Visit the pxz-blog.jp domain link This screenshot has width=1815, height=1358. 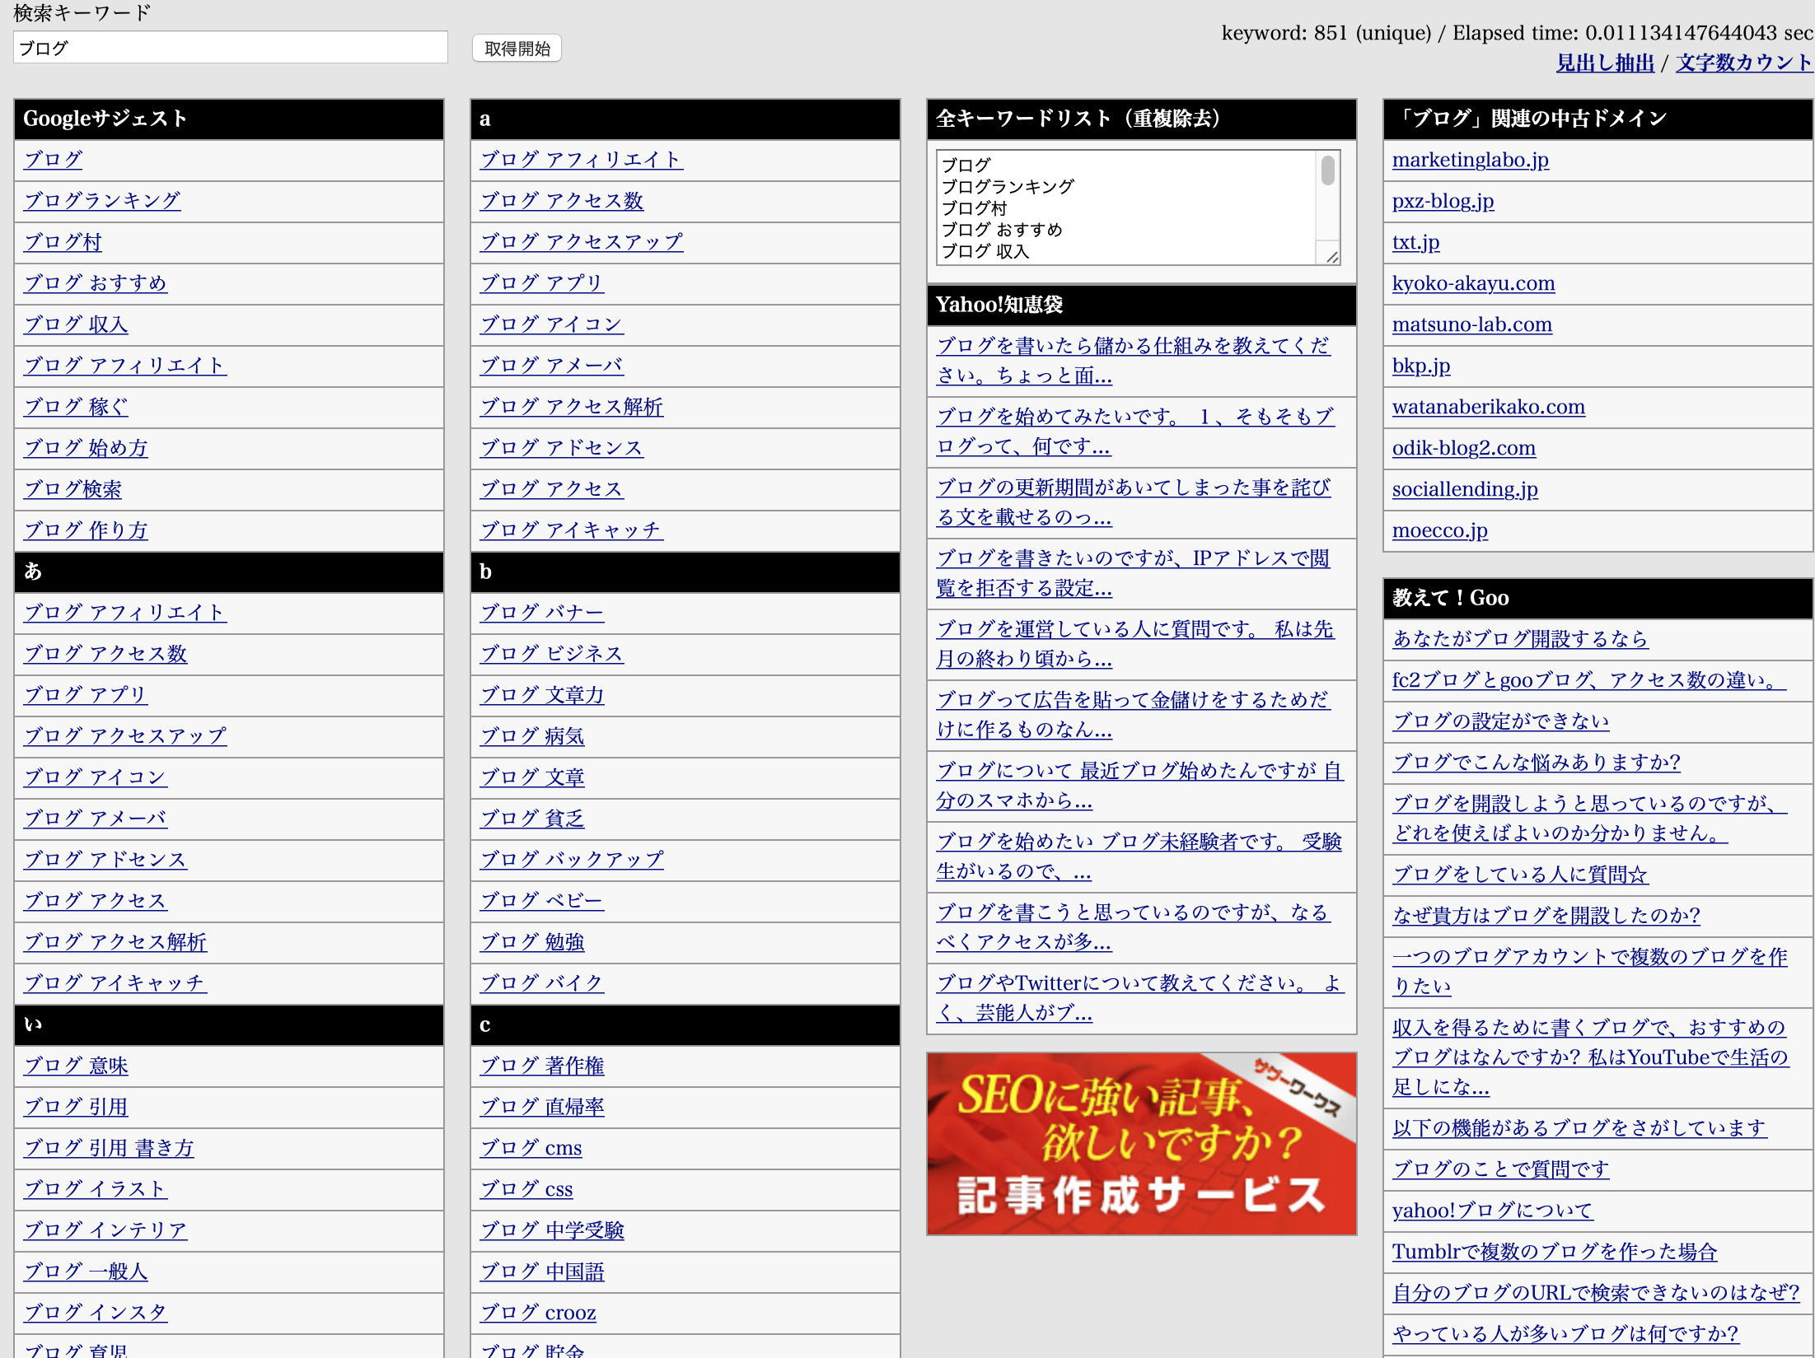point(1443,201)
